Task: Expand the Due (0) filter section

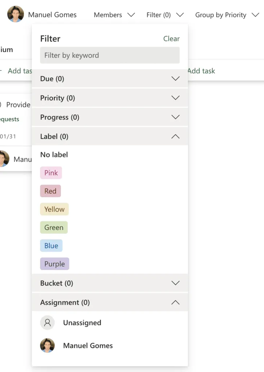Action: (x=110, y=79)
